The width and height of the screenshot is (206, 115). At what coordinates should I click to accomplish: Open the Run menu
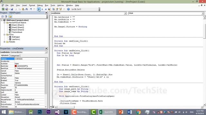46,5
